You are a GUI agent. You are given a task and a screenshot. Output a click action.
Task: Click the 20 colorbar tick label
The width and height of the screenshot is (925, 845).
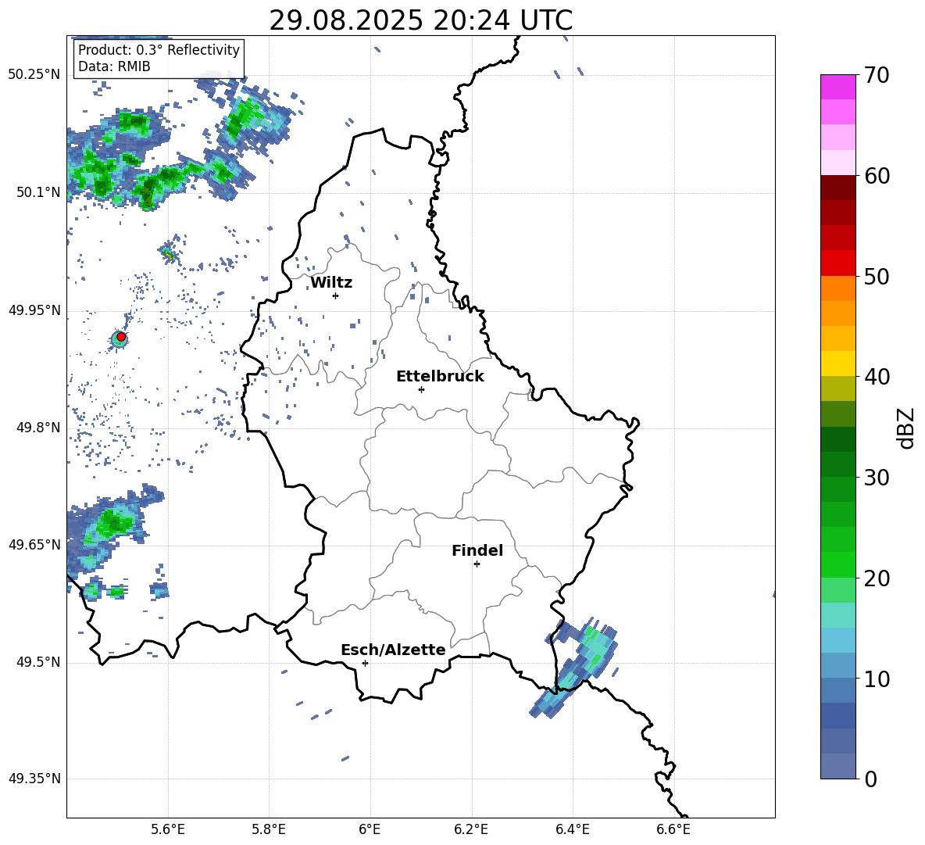pos(877,578)
